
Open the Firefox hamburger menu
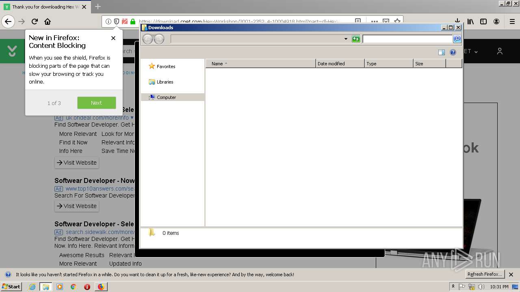click(512, 21)
